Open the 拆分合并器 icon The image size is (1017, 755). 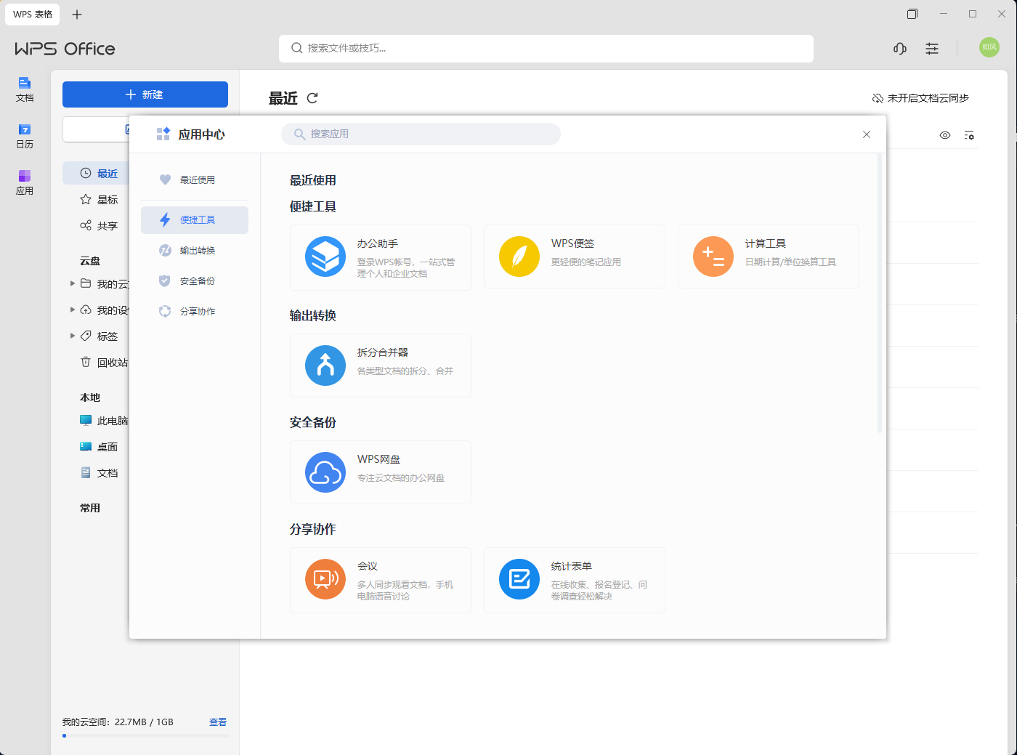tap(325, 366)
